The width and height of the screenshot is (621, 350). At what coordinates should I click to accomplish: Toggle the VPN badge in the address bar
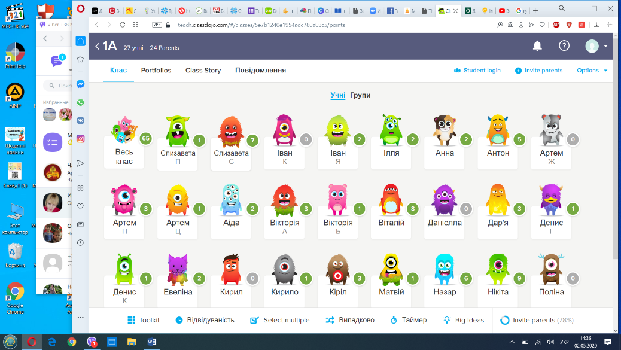[x=157, y=25]
